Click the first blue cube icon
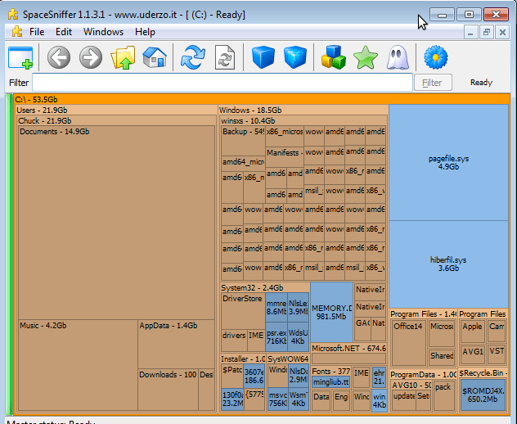 (263, 57)
